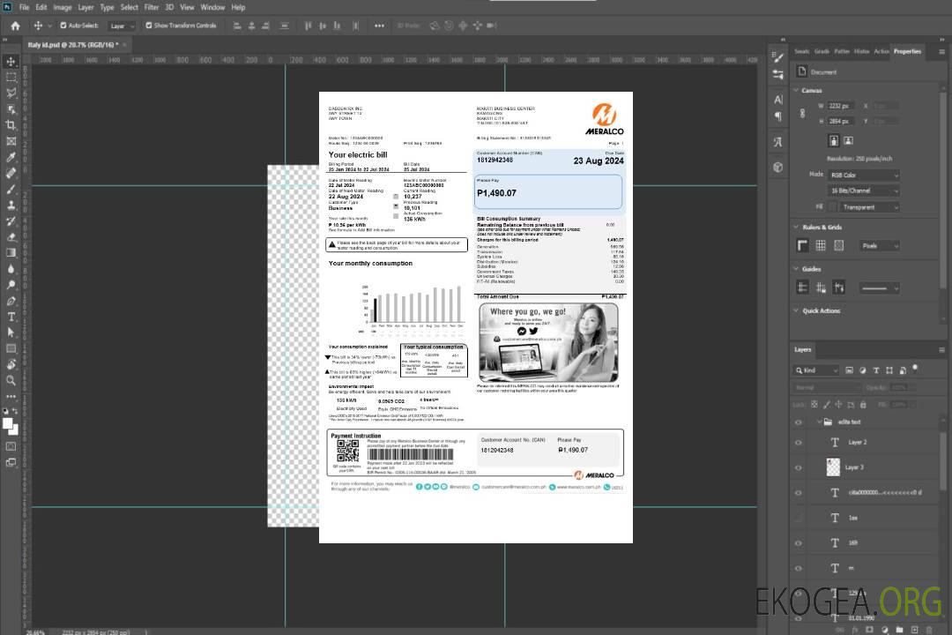
Task: Open the Image menu
Action: click(62, 7)
